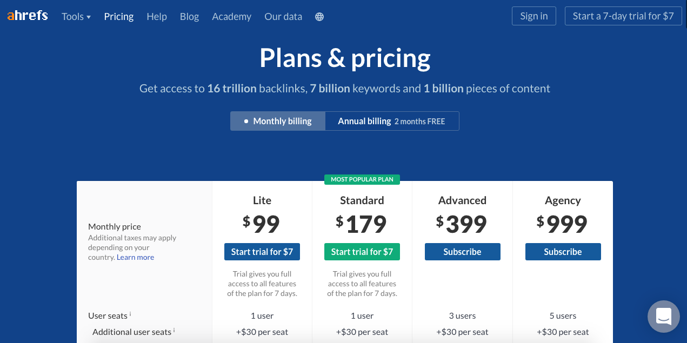Open the Our data page
The image size is (687, 343).
(283, 17)
